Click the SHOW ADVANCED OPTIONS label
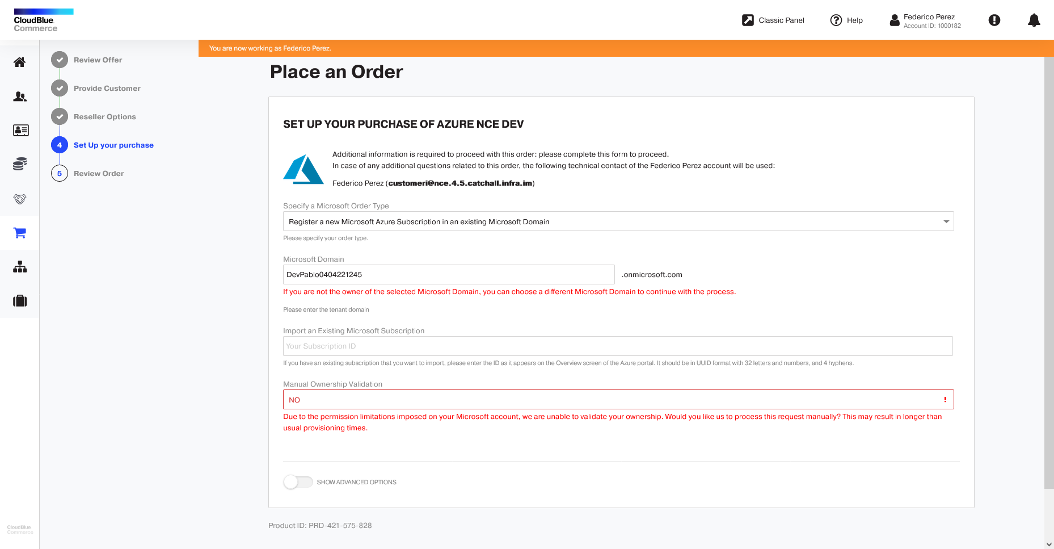1054x549 pixels. (356, 482)
